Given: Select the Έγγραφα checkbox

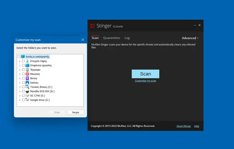Looking at the screenshot, I should click(x=23, y=70).
